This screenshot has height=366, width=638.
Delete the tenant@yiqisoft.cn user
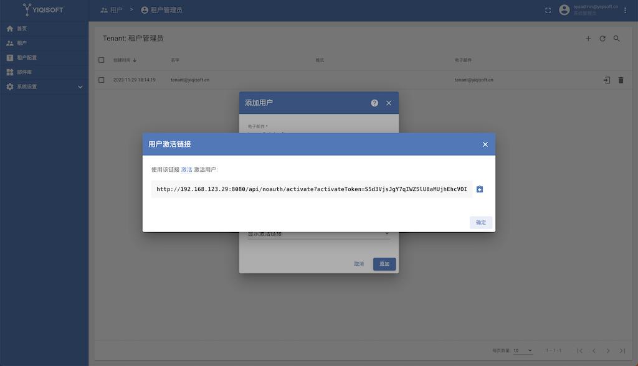tap(621, 80)
